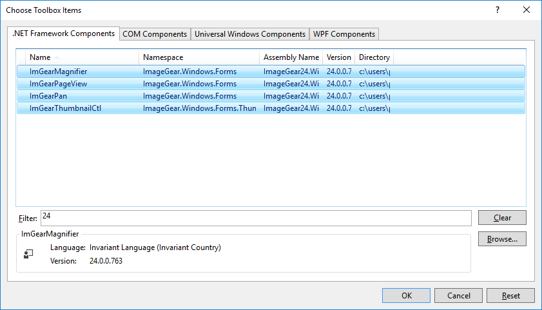Select the ImGearMagnifier row name
The image size is (542, 310).
pos(58,72)
